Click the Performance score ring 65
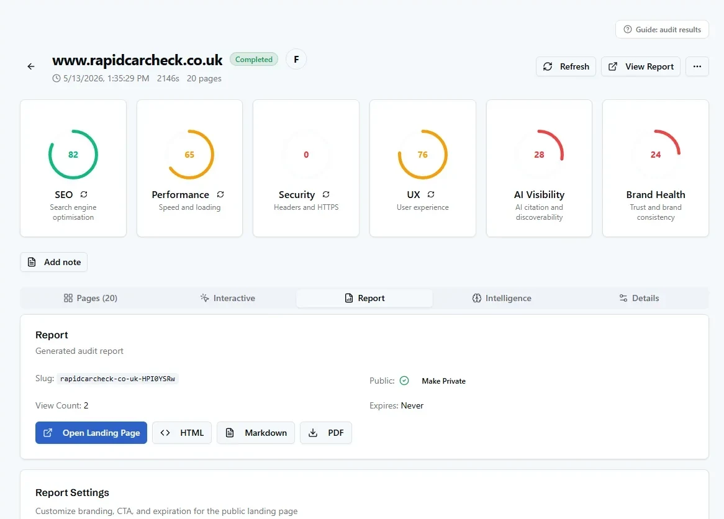 coord(189,155)
